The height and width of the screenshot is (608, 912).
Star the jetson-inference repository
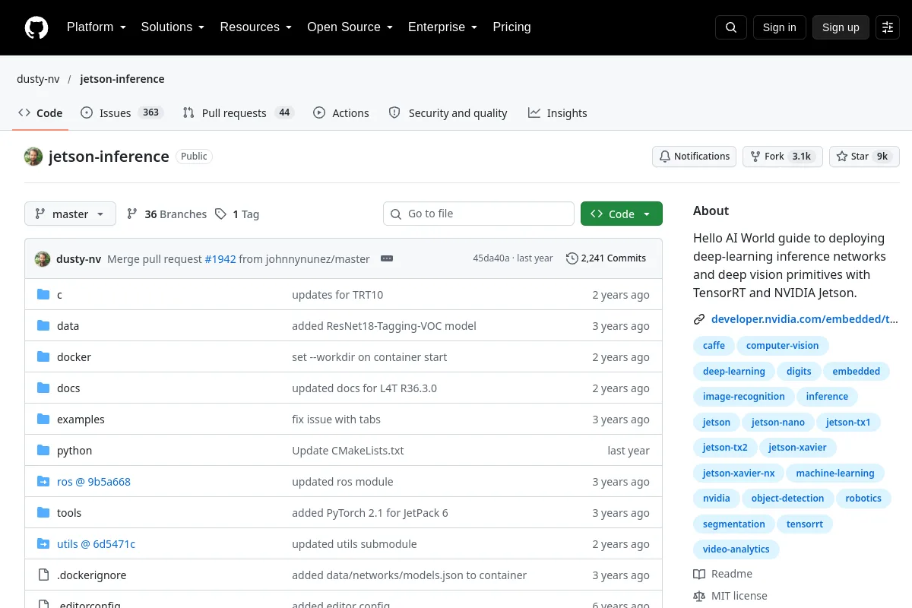tap(864, 157)
